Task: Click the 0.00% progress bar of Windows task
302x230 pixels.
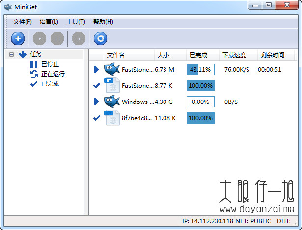Action: coord(200,102)
